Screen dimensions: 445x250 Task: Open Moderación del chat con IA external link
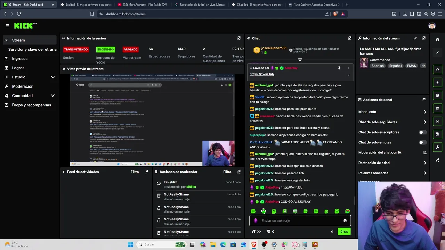point(425,152)
